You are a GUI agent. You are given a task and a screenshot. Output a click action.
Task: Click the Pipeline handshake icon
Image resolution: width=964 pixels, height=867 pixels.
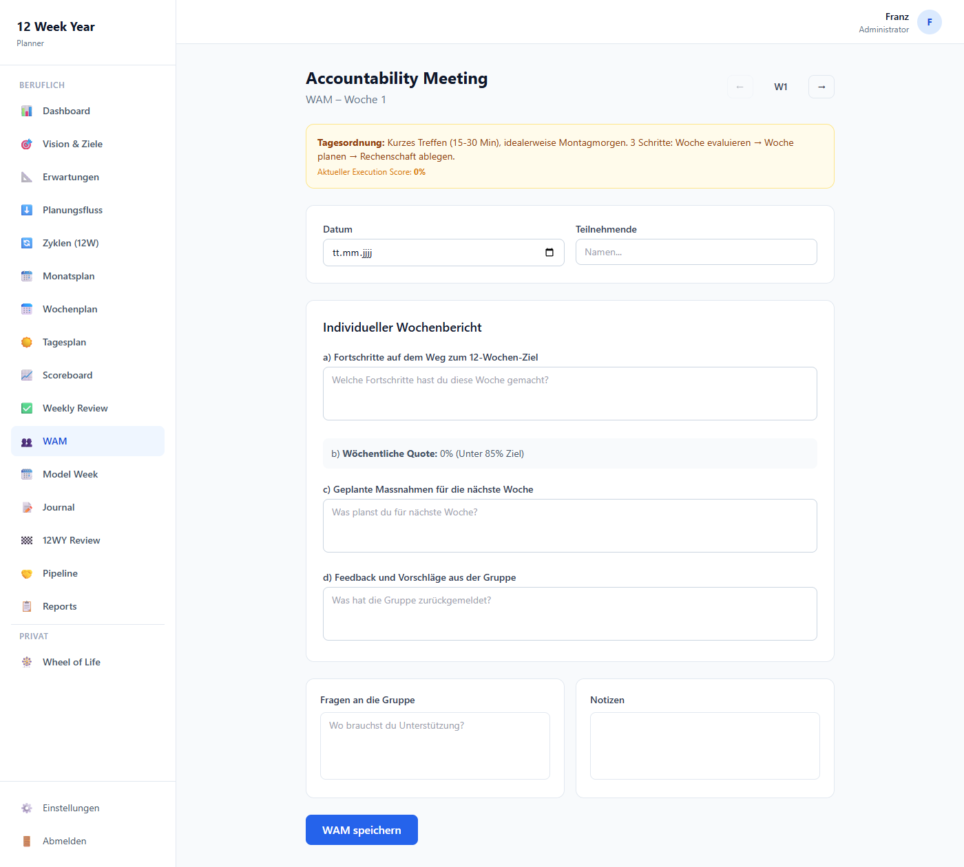(27, 573)
